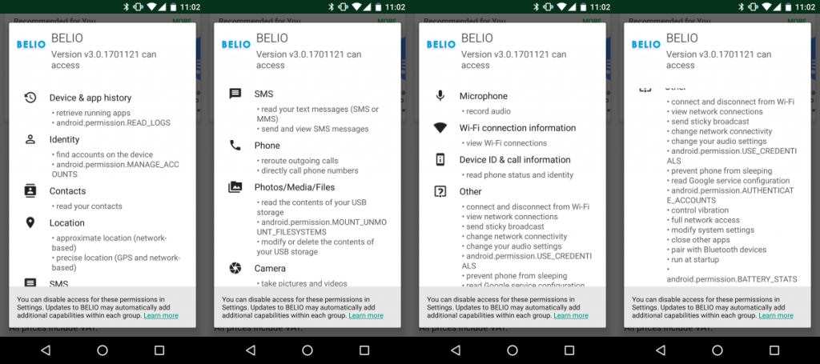
Task: Tap Back button below the Identity permissions dialog
Action: [x=46, y=350]
